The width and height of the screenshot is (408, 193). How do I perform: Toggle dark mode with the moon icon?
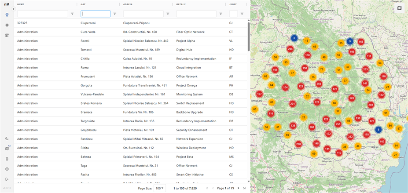(7, 138)
